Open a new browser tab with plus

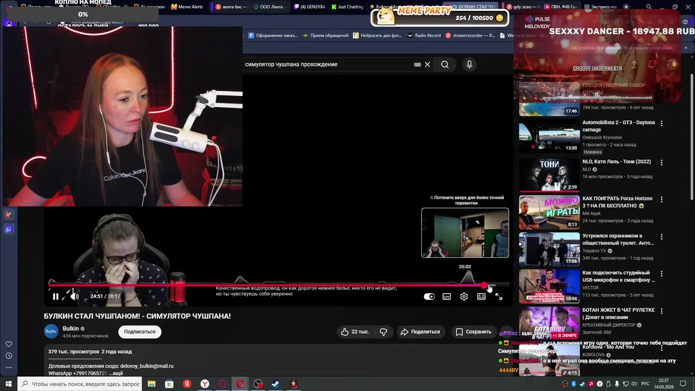point(626,7)
